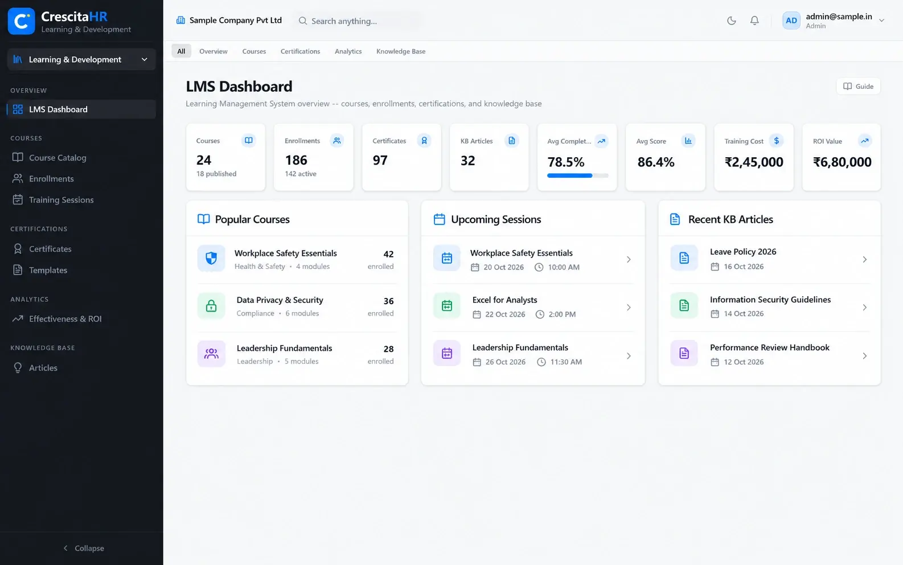Open Information Security Guidelines article chevron
The width and height of the screenshot is (903, 565).
click(x=864, y=308)
